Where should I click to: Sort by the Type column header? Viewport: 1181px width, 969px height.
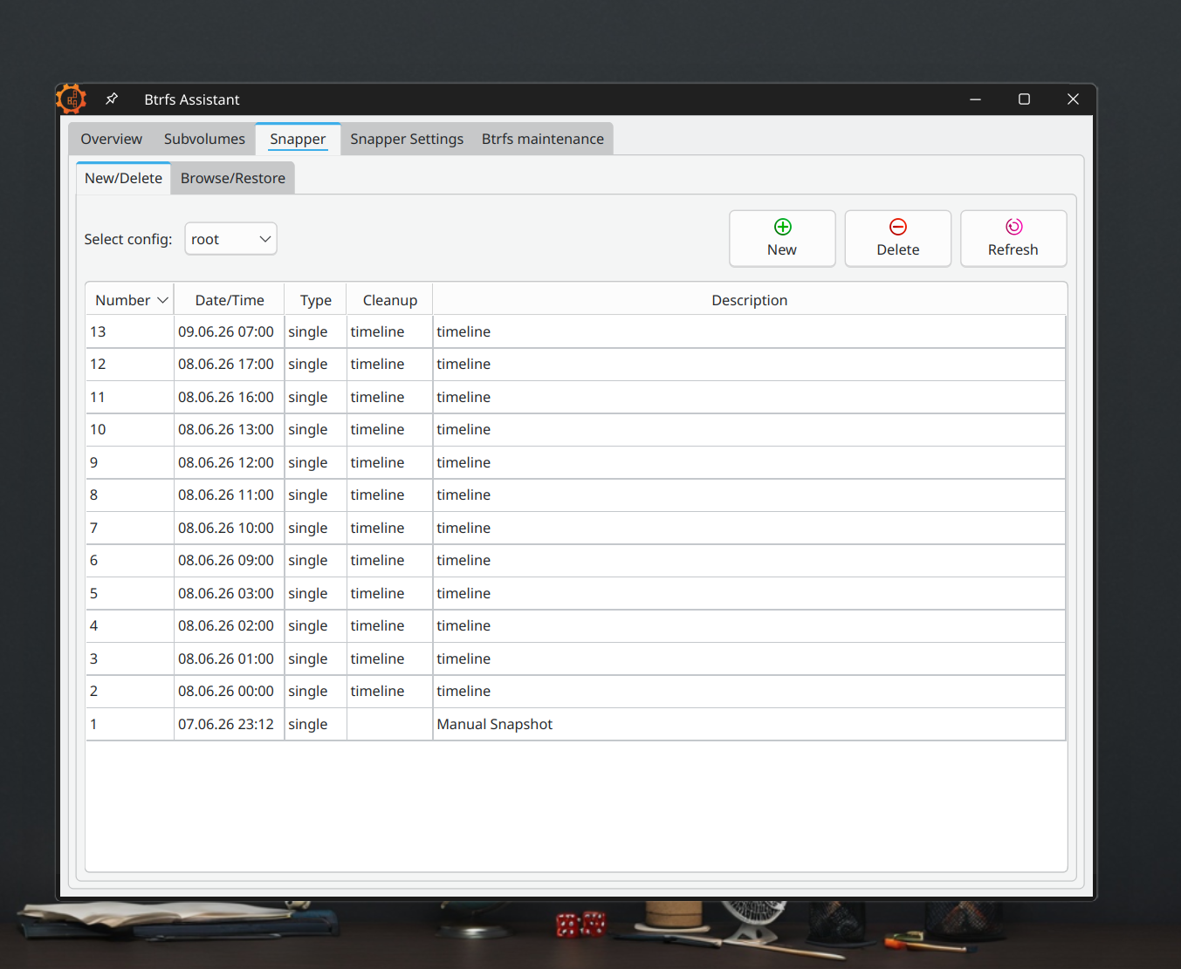pos(316,300)
